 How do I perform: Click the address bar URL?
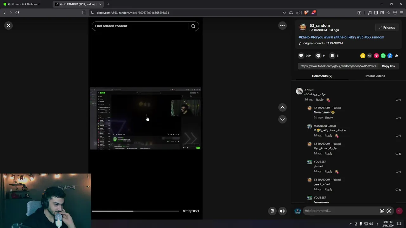pos(133,13)
